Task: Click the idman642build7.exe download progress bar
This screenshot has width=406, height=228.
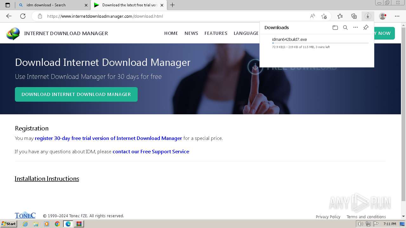Action: [320, 43]
